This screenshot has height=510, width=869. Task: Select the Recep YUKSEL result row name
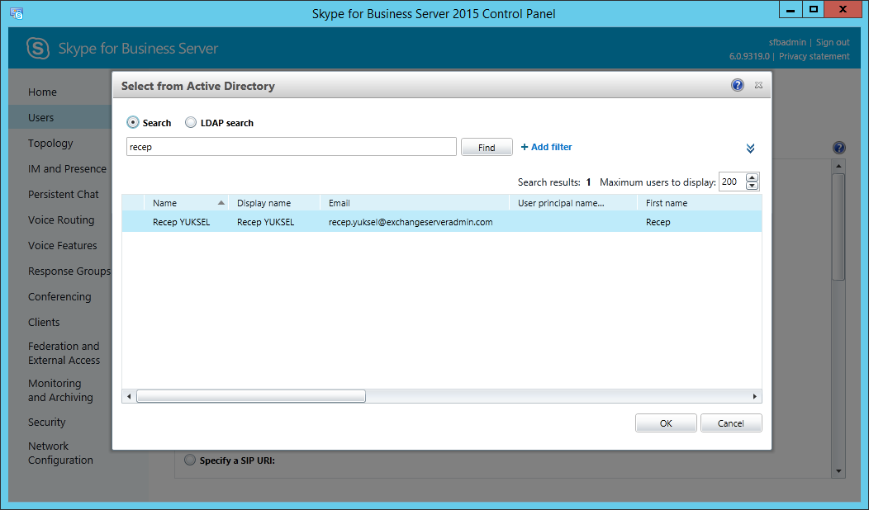click(181, 222)
